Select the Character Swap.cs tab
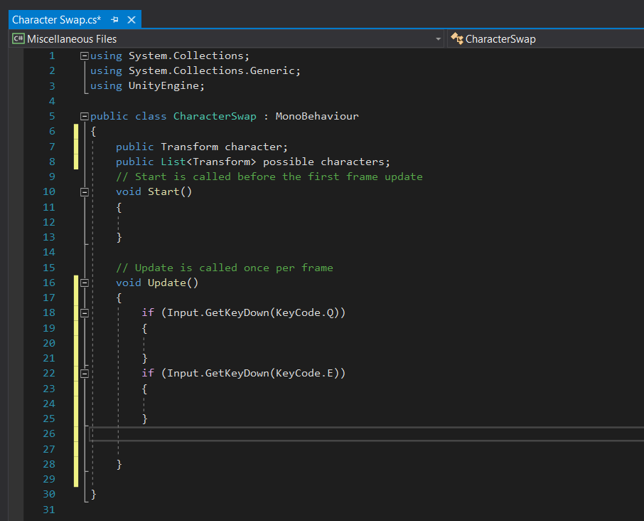The height and width of the screenshot is (521, 644). click(57, 20)
